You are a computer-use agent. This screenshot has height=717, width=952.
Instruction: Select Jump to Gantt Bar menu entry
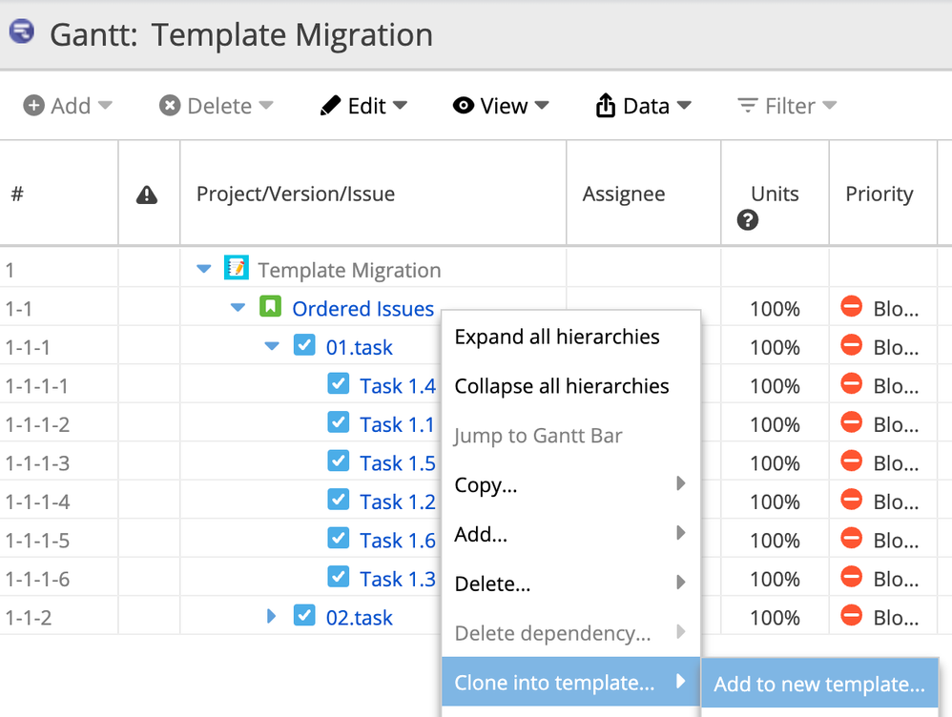pyautogui.click(x=570, y=436)
